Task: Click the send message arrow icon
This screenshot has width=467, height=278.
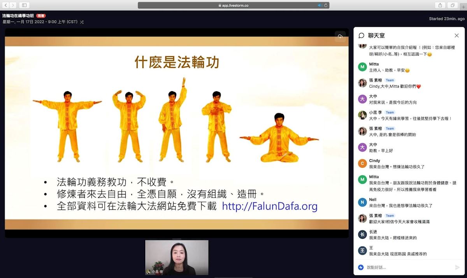Action: click(x=457, y=268)
